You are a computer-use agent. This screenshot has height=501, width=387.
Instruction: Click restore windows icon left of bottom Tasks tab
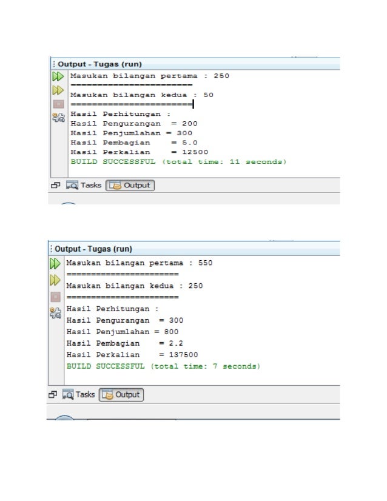click(x=53, y=395)
